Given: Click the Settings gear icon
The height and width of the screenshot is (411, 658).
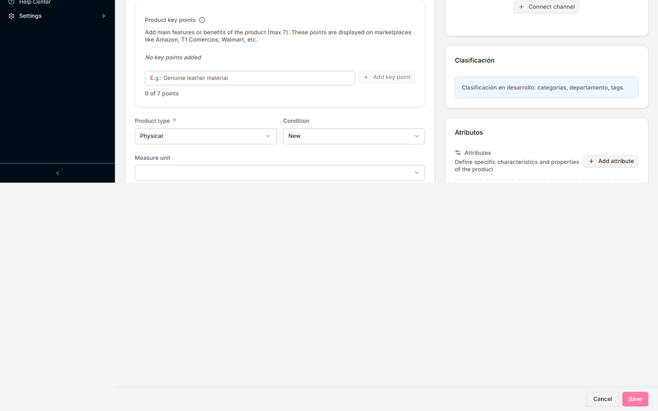Looking at the screenshot, I should point(11,16).
